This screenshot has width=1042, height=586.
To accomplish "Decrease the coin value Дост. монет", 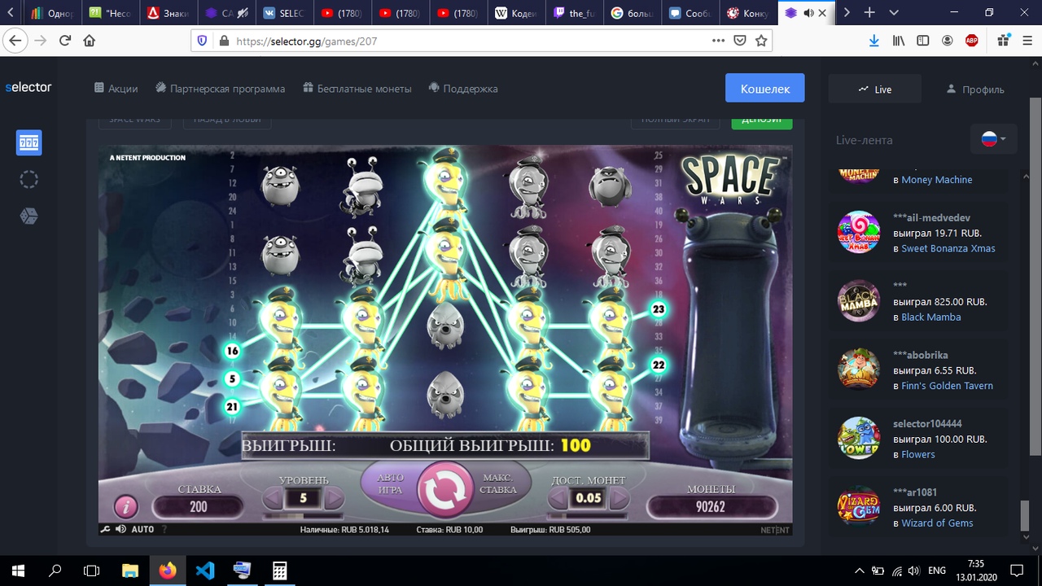I will coord(558,498).
